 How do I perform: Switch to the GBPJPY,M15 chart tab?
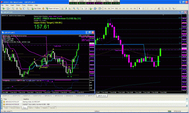point(102,96)
